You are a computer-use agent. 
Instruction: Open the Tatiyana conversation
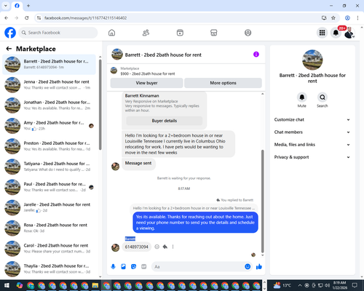49,167
